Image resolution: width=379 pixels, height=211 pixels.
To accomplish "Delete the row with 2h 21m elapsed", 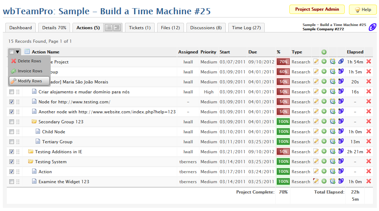I will pyautogui.click(x=369, y=151).
